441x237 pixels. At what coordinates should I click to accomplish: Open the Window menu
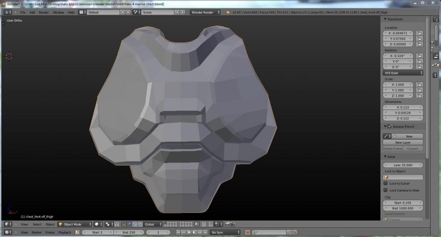(59, 12)
